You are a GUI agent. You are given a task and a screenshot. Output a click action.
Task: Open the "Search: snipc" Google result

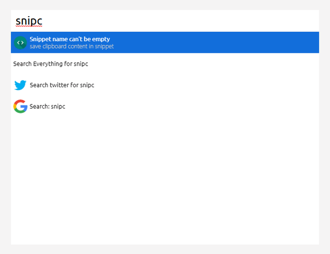point(165,106)
